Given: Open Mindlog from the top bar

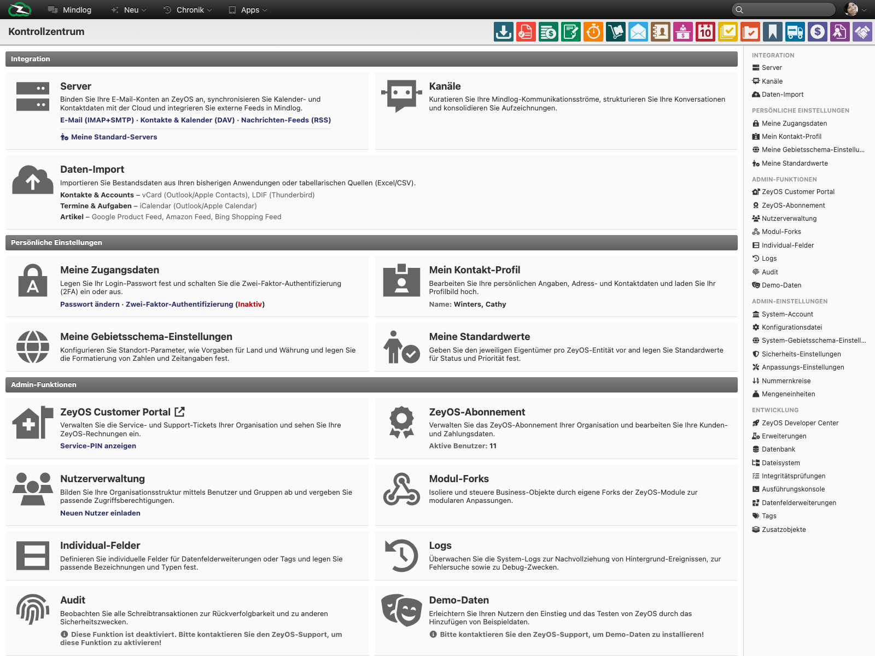Looking at the screenshot, I should tap(69, 10).
